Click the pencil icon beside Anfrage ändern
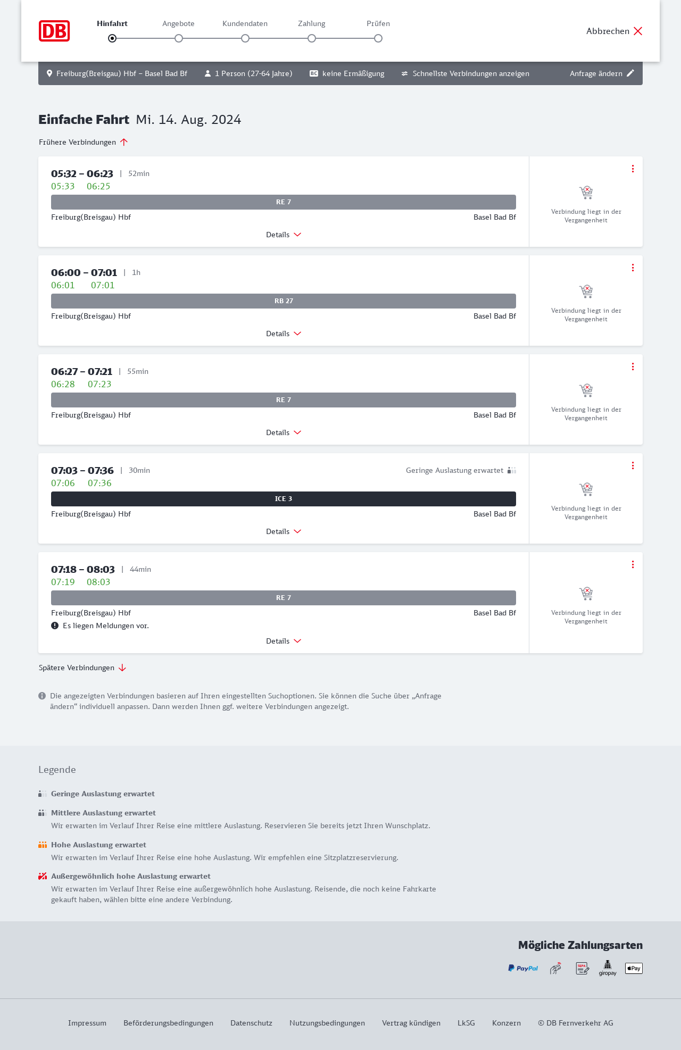Viewport: 681px width, 1050px height. 630,73
